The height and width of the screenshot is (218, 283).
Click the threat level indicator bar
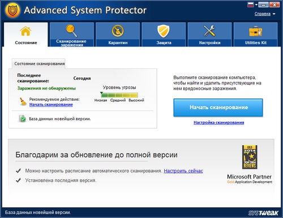point(119,95)
